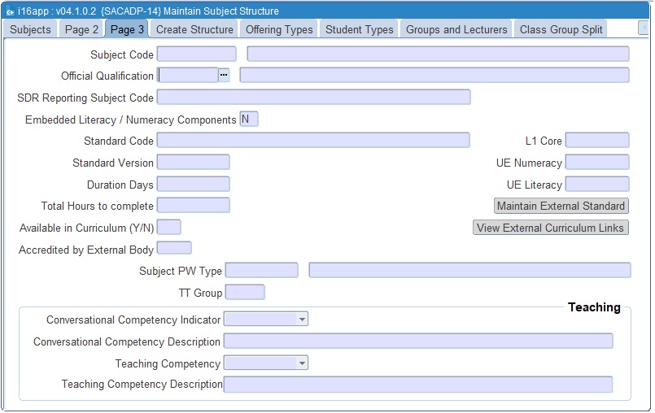
Task: Focus the L1 Core input field
Action: tap(596, 141)
